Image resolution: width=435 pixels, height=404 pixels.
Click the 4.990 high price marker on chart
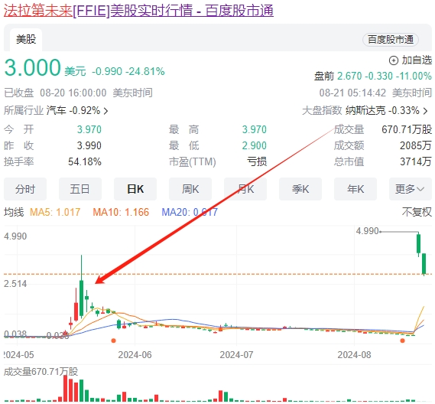click(367, 231)
